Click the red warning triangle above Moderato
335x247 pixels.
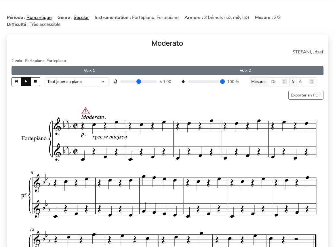click(x=85, y=111)
